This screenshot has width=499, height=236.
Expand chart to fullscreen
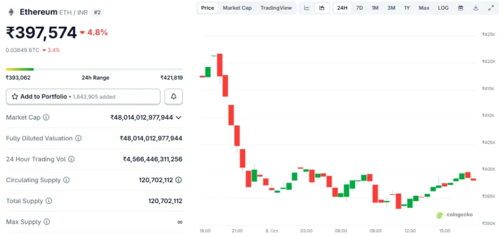click(491, 8)
